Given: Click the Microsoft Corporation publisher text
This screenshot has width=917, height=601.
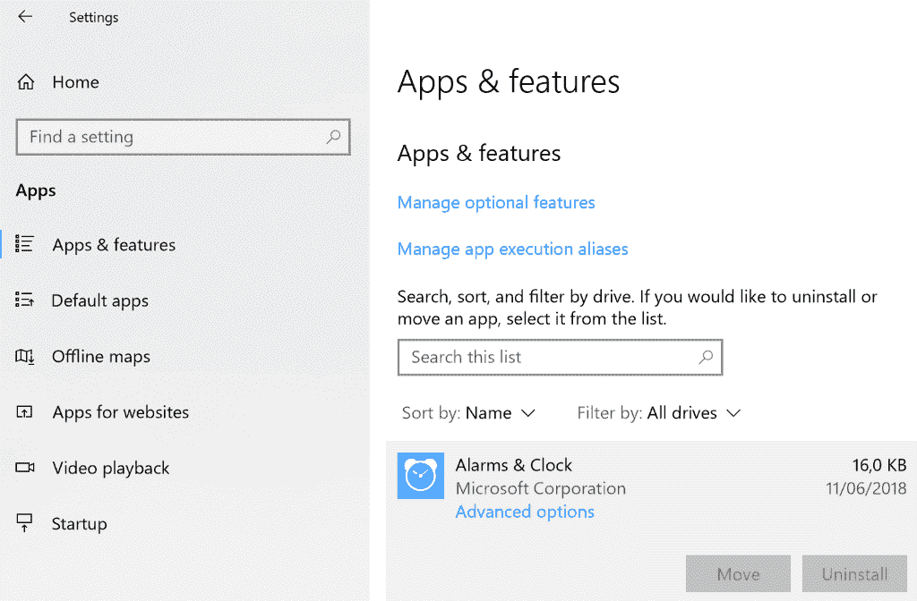Looking at the screenshot, I should [540, 489].
